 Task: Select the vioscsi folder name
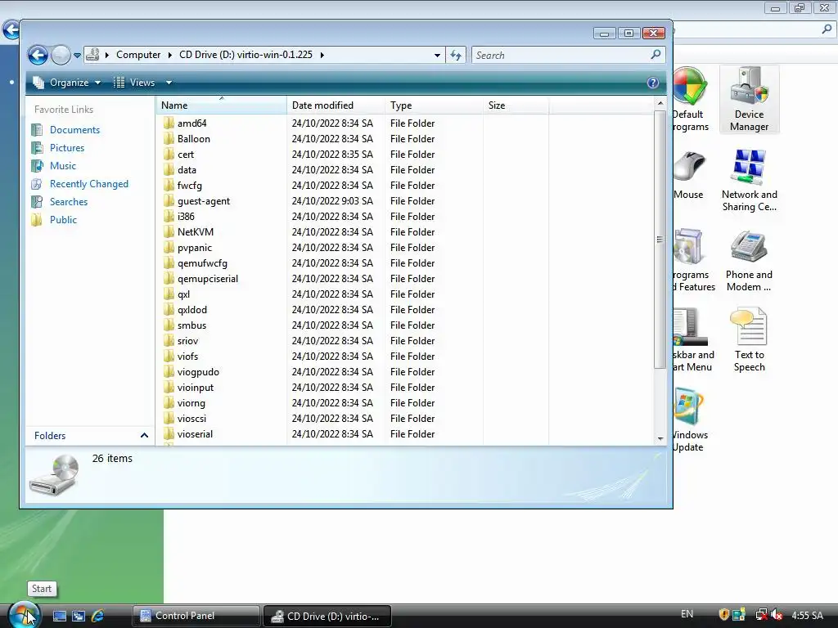click(x=191, y=418)
